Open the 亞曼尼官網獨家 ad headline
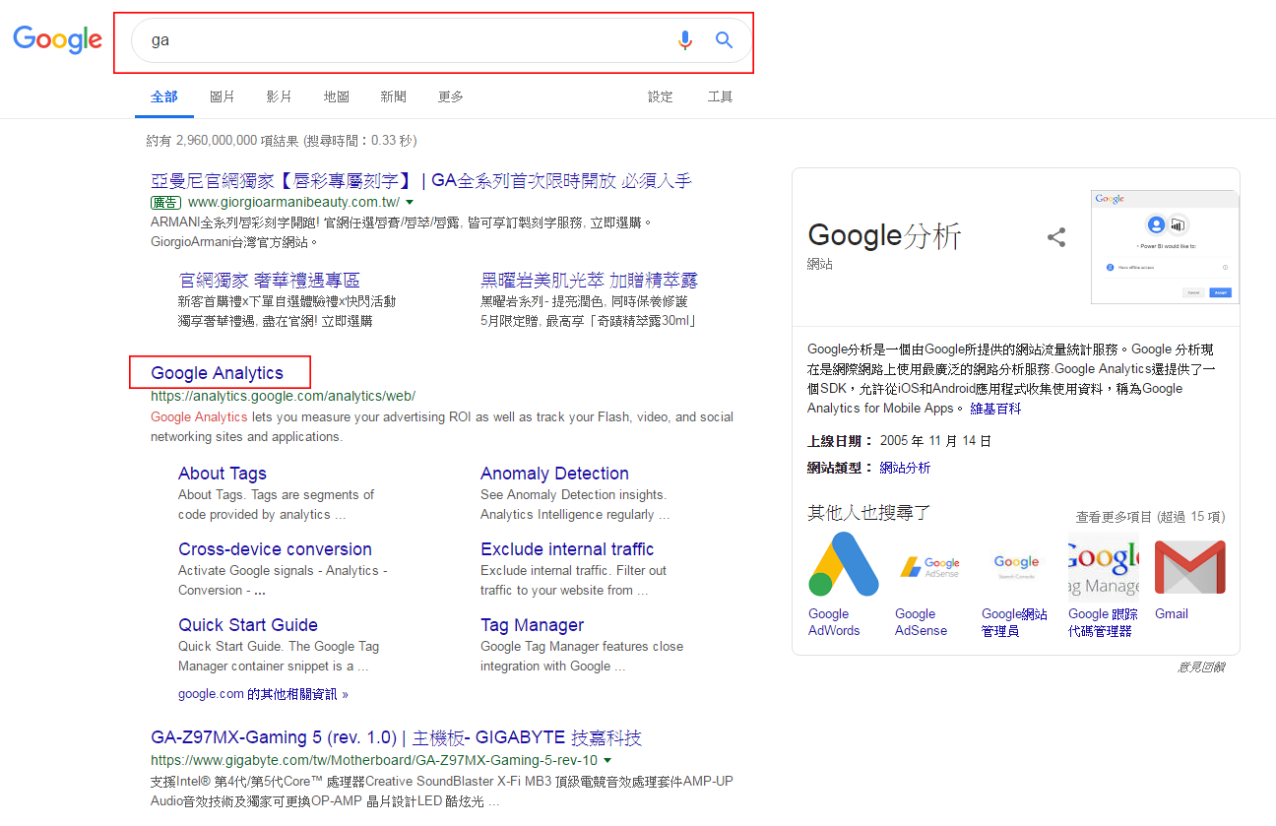1276x826 pixels. pos(421,181)
